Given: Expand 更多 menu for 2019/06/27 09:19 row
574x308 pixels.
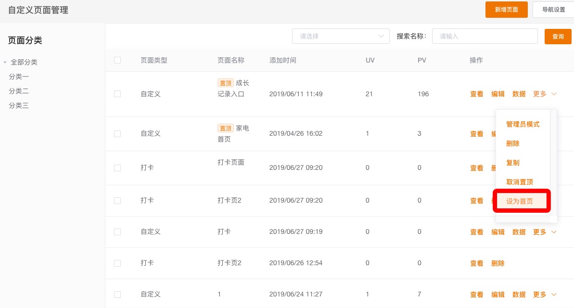Looking at the screenshot, I should click(x=544, y=232).
